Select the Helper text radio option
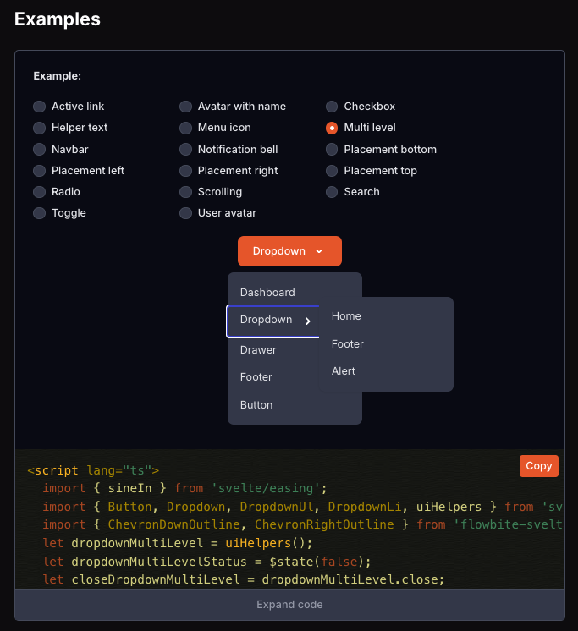 [x=40, y=128]
